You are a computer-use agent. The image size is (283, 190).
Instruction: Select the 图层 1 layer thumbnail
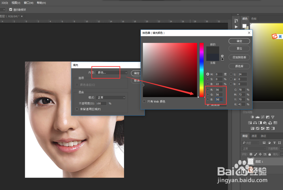250,161
